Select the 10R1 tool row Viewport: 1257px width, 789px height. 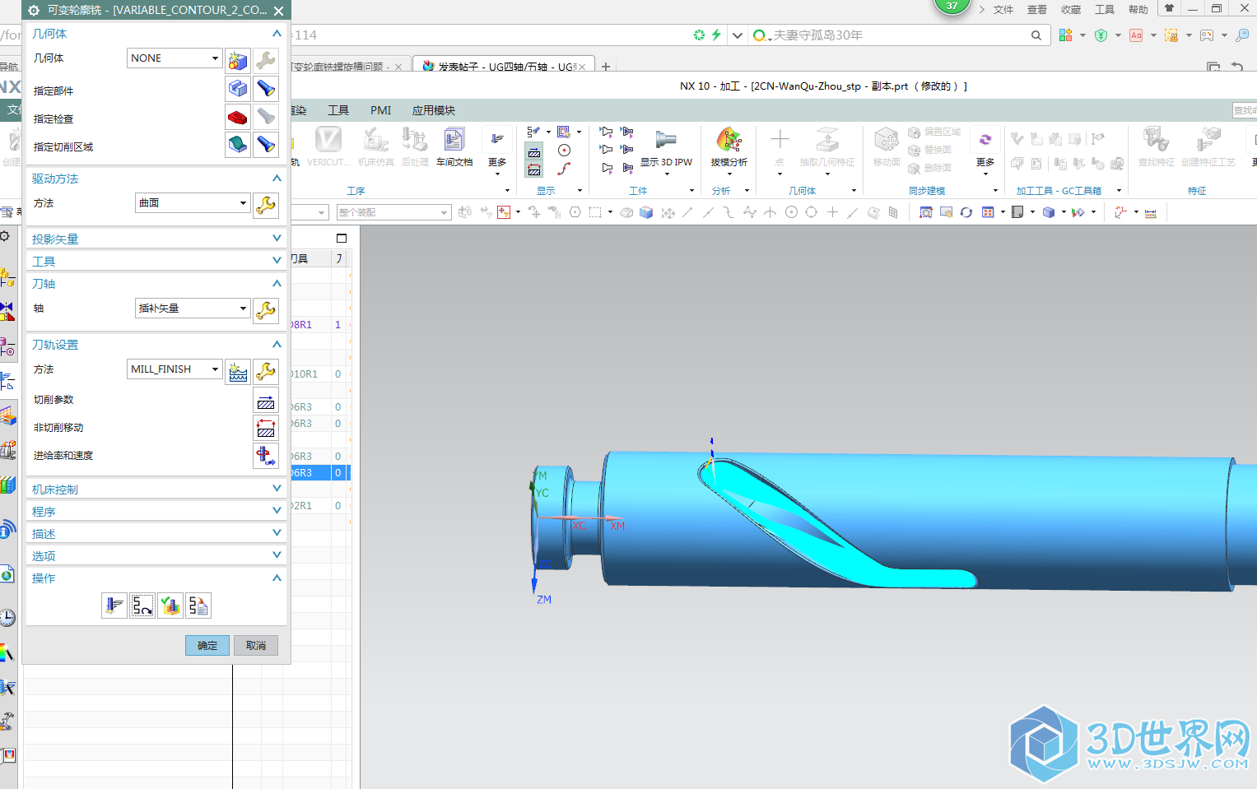(x=319, y=374)
